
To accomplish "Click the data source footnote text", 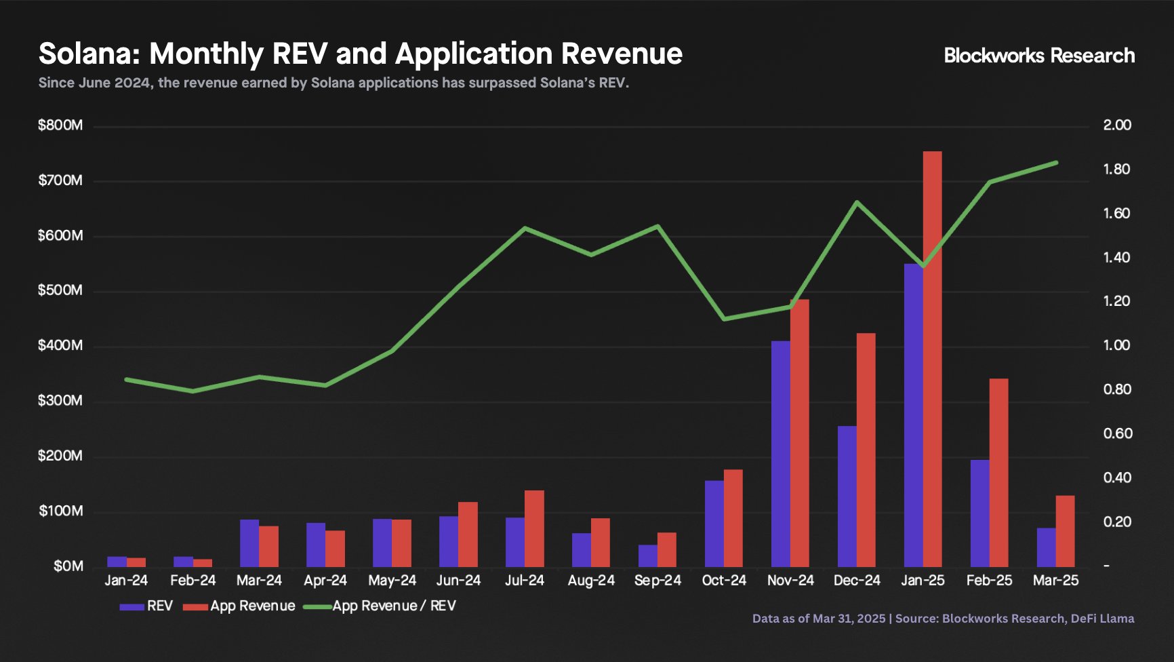I will click(943, 619).
